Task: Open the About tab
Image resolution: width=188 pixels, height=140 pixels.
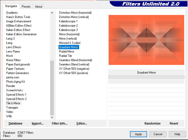Action: click(38, 6)
